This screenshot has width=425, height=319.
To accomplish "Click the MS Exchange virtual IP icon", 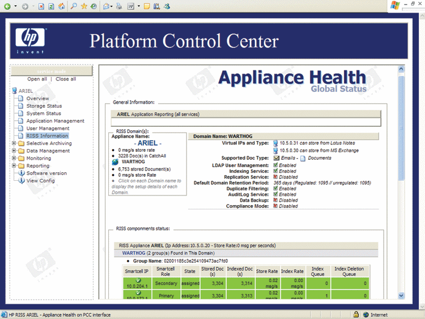I will point(275,151).
